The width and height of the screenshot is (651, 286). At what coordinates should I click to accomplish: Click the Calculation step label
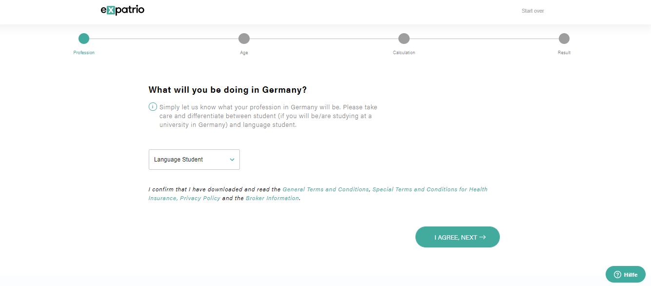(404, 53)
